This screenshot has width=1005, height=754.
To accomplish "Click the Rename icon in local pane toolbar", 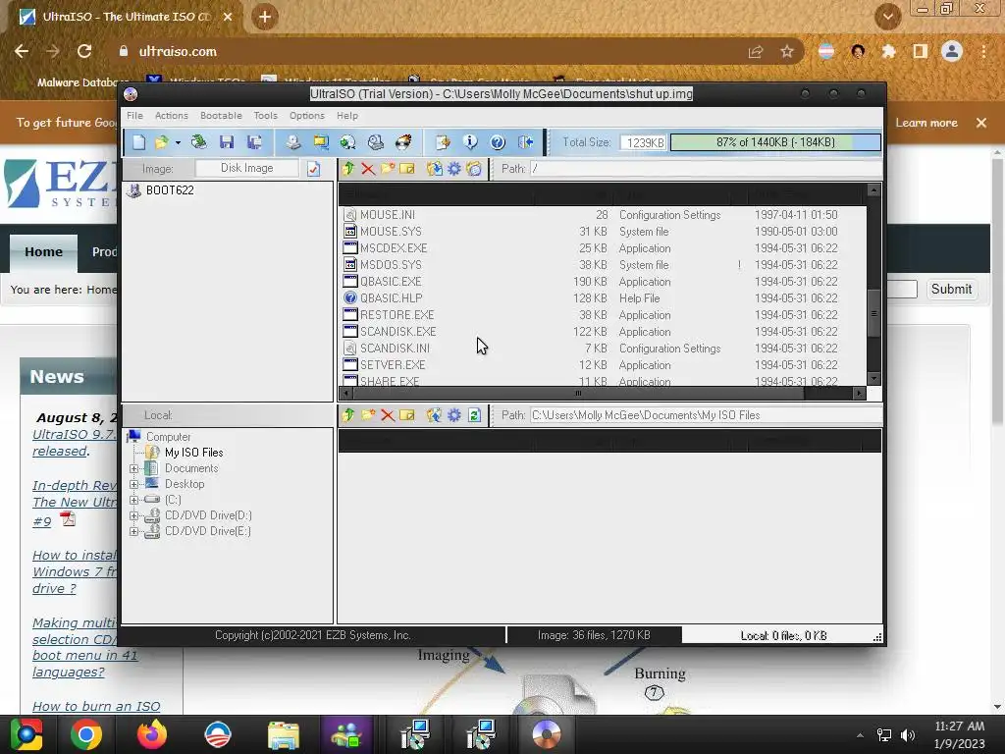I will [x=407, y=415].
